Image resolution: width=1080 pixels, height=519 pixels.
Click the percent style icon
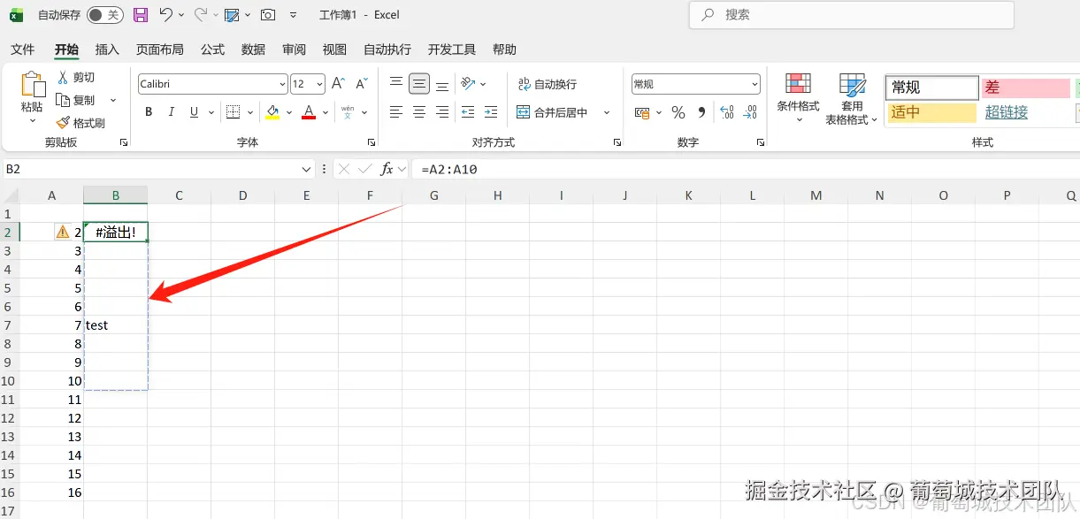(678, 112)
